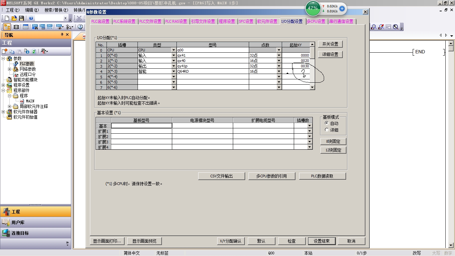Click the 设置结束 button
This screenshot has width=455, height=256.
321,241
